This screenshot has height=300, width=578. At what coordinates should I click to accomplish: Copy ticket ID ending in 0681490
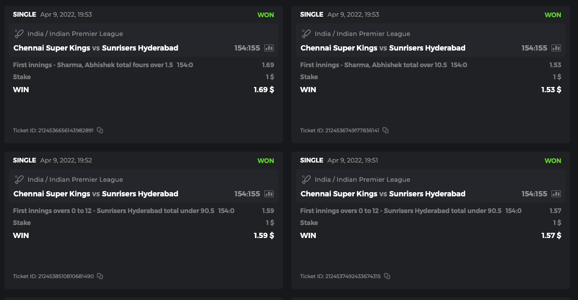100,276
